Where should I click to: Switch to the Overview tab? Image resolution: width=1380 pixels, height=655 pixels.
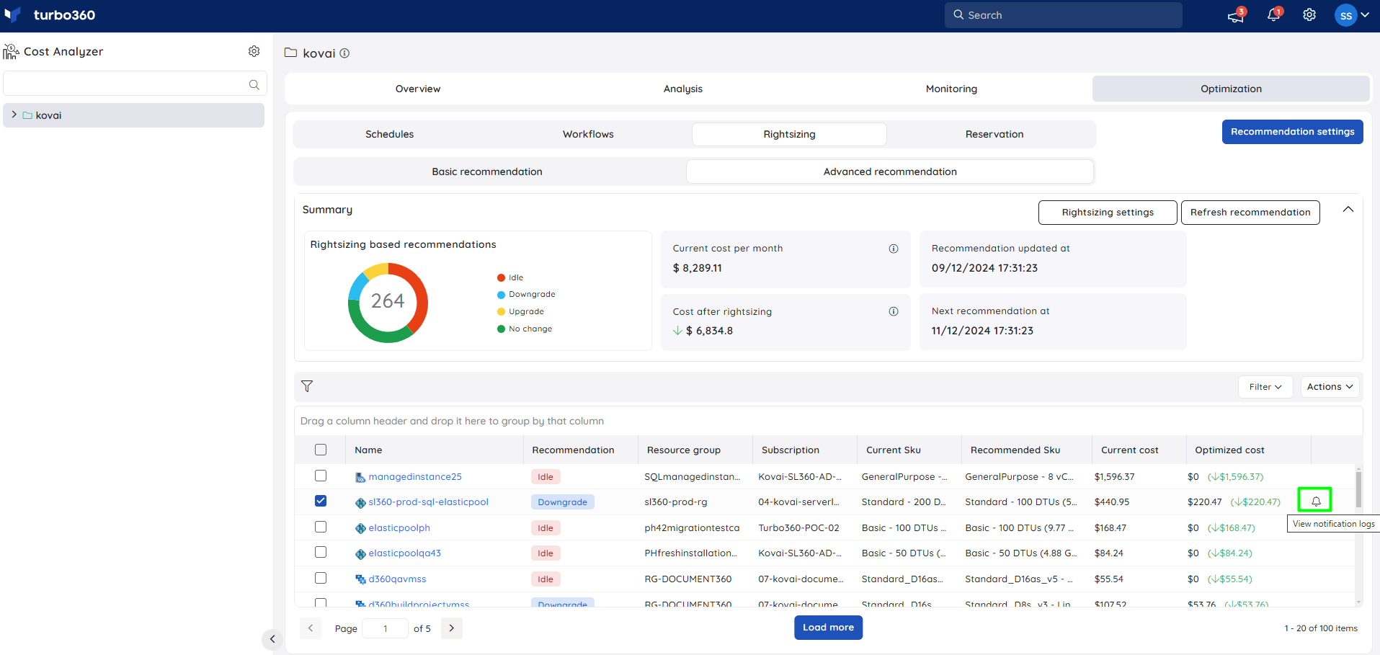click(x=418, y=89)
